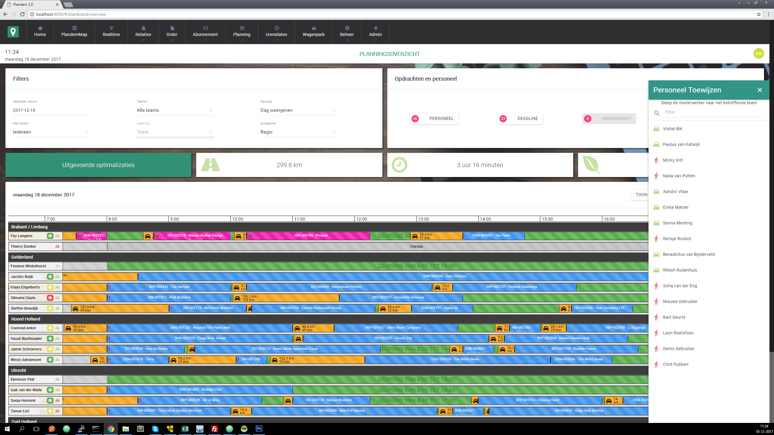The image size is (774, 435).
Task: Click the AB user avatar icon
Action: click(x=758, y=53)
